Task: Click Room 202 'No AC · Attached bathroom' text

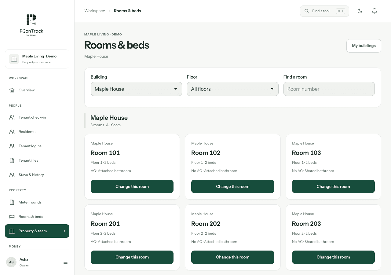Action: (x=214, y=242)
